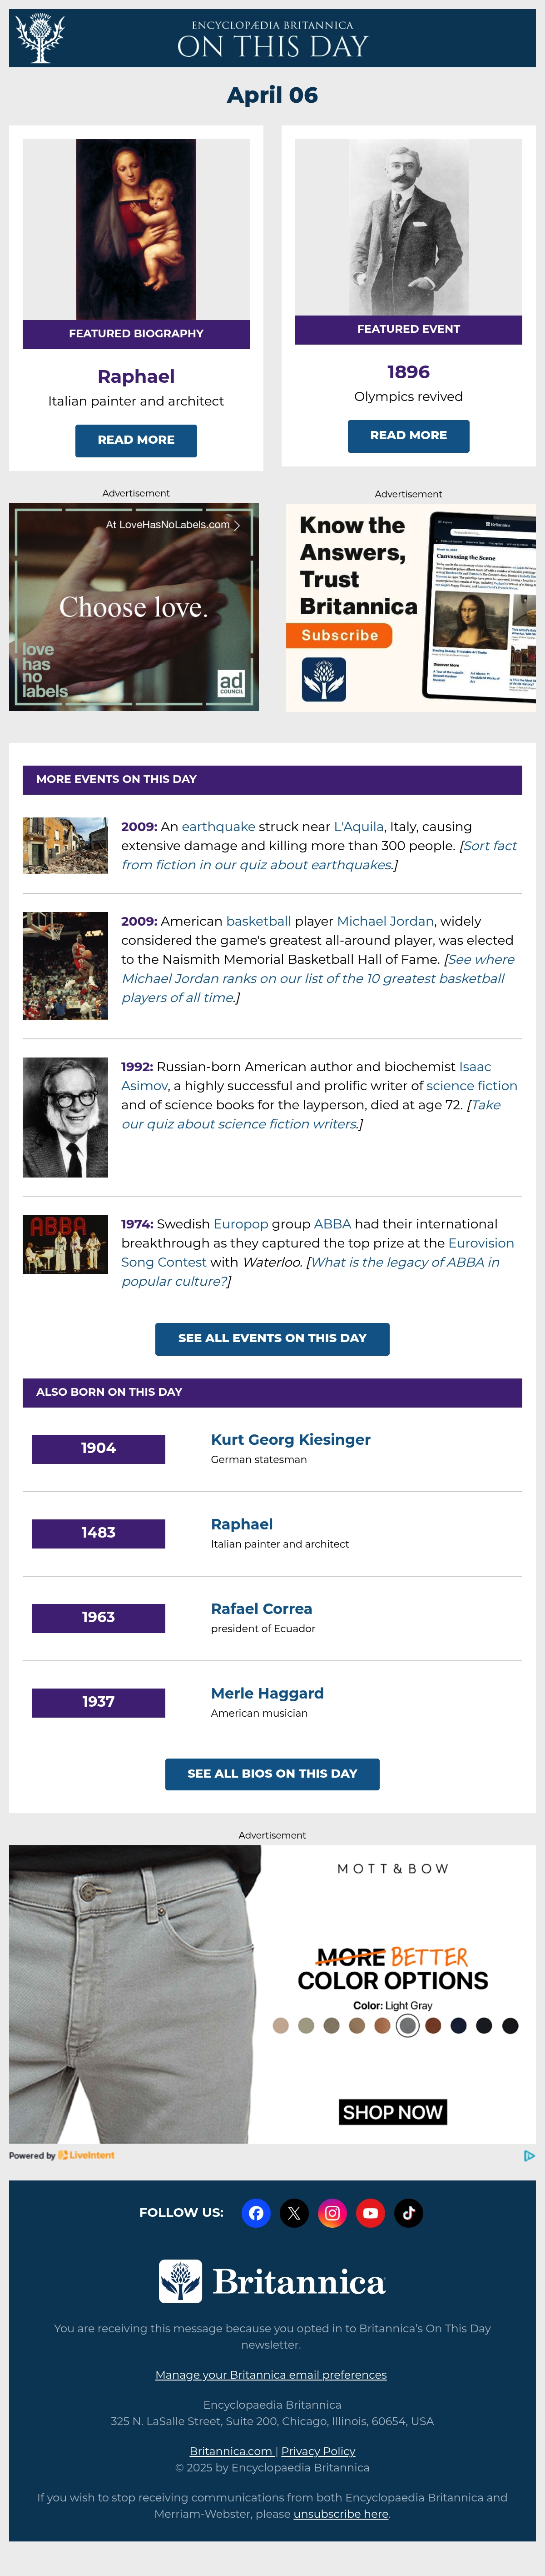
Task: Open the TikTok icon in footer
Action: coord(408,2213)
